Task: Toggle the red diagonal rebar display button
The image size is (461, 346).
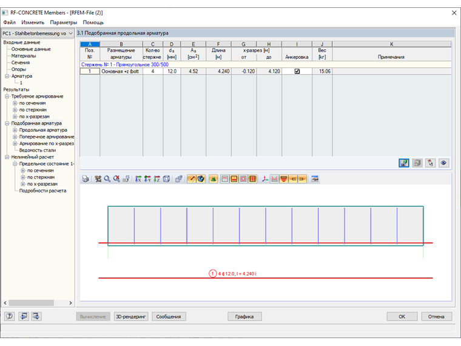Action: pos(192,179)
